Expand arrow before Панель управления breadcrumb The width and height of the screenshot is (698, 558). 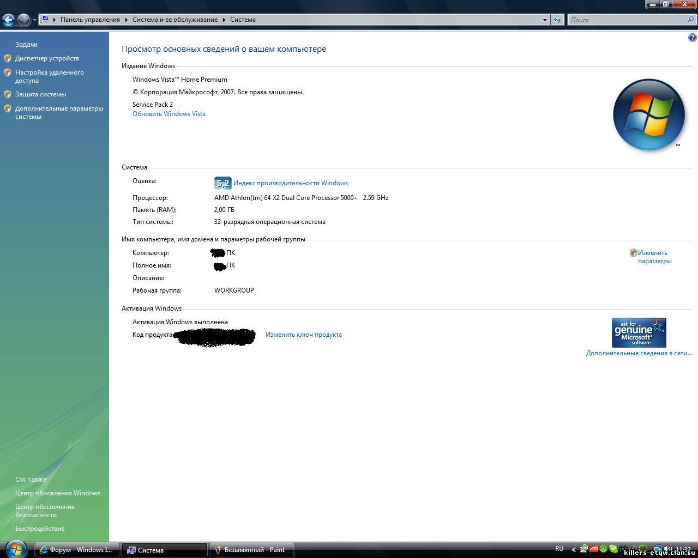click(55, 20)
